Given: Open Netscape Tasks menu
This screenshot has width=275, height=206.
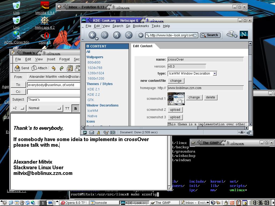Looking at the screenshot, I should pos(156,26).
